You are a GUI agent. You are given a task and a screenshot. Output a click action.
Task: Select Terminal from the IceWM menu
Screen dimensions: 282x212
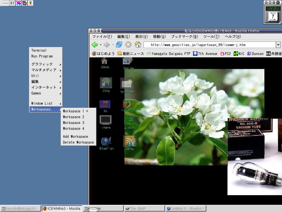[x=38, y=51]
